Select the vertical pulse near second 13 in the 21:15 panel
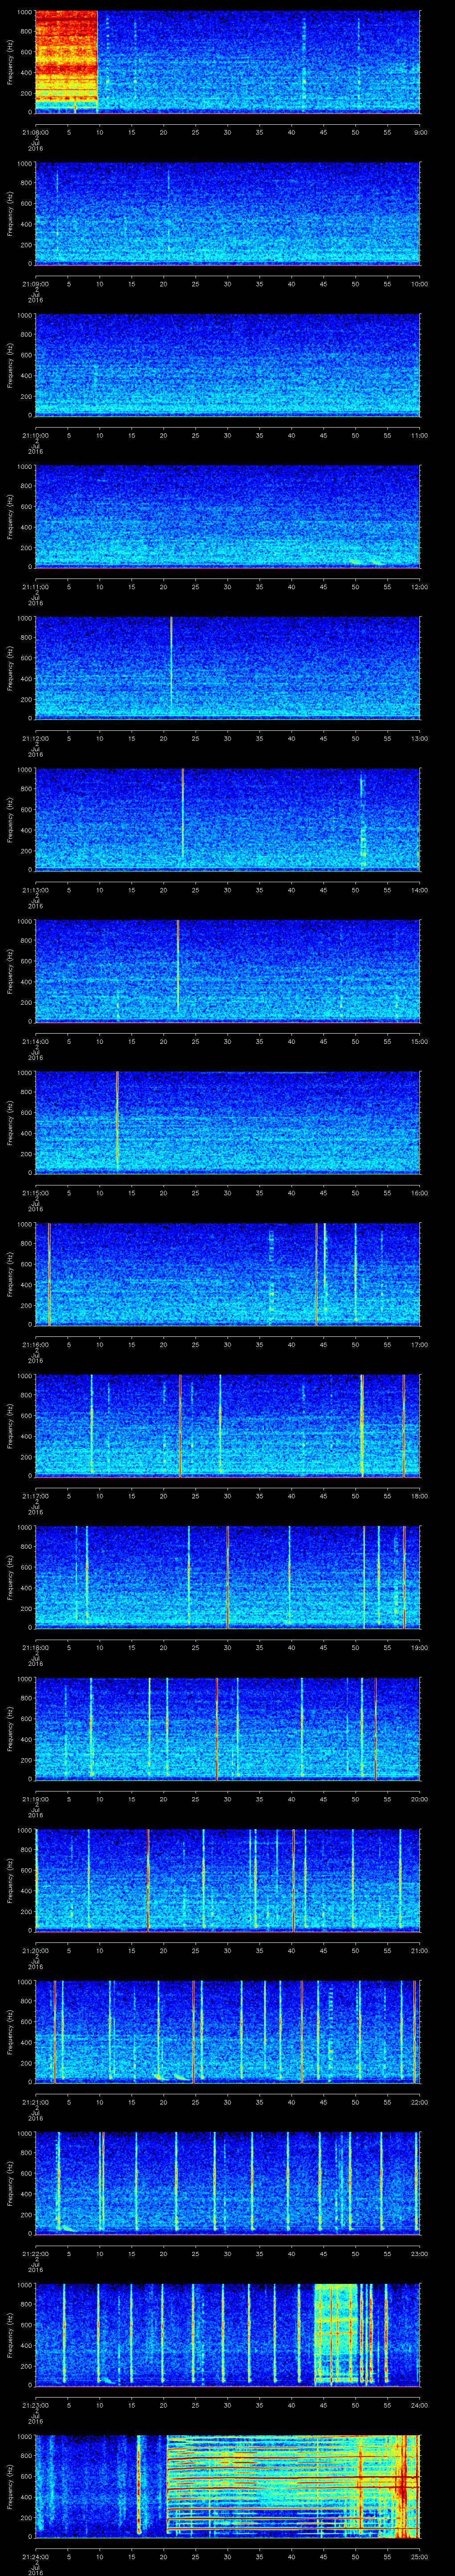The width and height of the screenshot is (455, 2576). click(x=117, y=1121)
